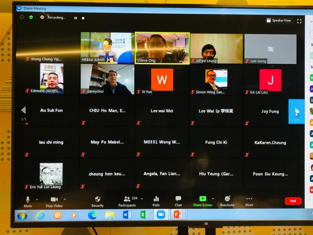Image resolution: width=313 pixels, height=235 pixels.
Task: Go to next page of participants
Action: (296, 111)
